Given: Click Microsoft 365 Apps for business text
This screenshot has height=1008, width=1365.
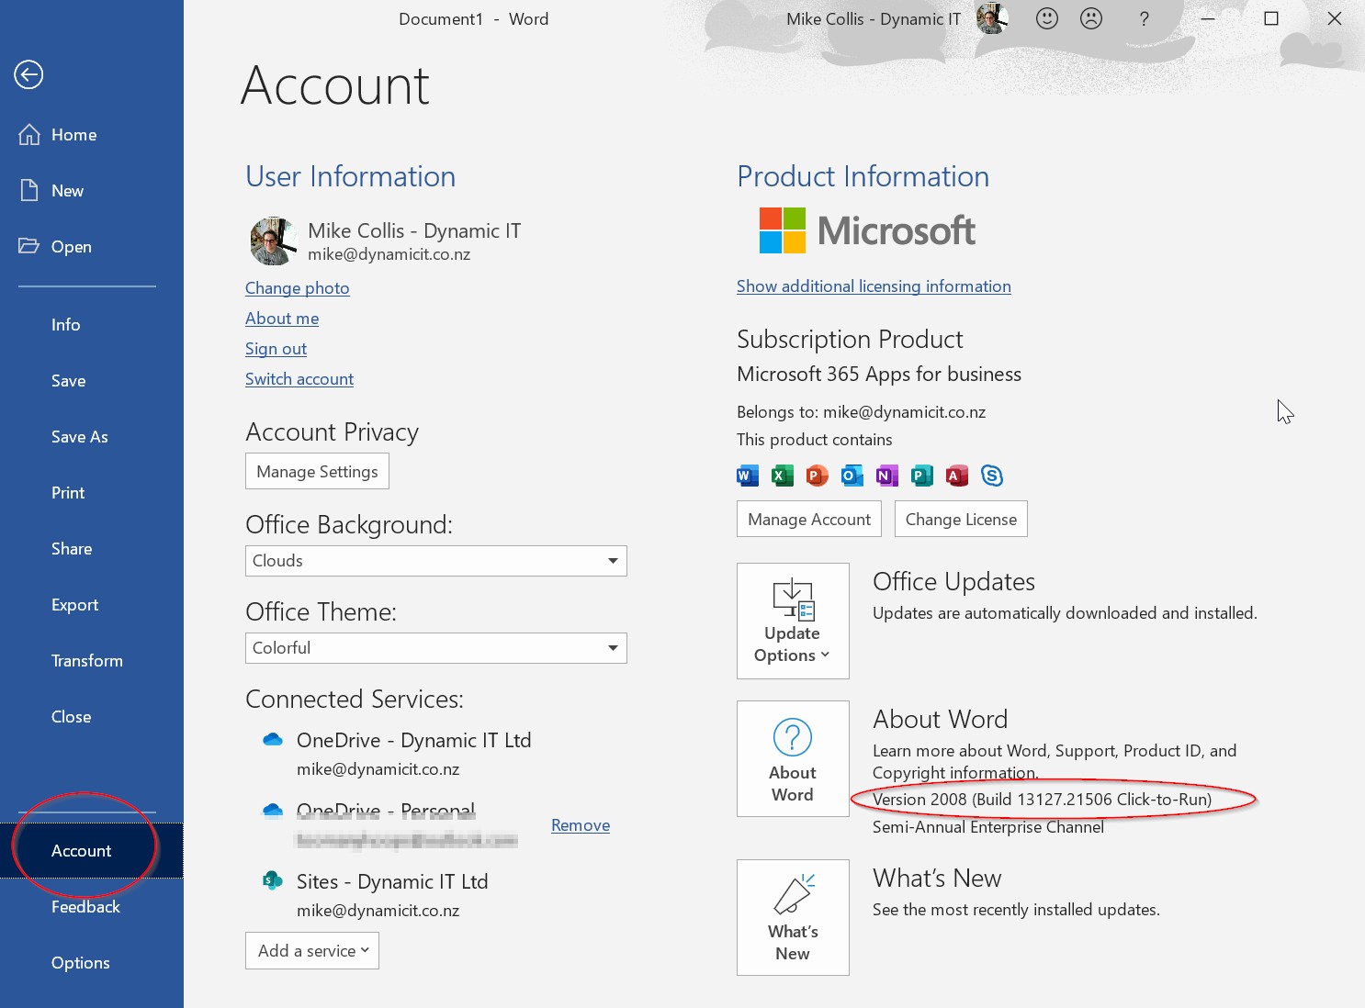Looking at the screenshot, I should (x=879, y=375).
